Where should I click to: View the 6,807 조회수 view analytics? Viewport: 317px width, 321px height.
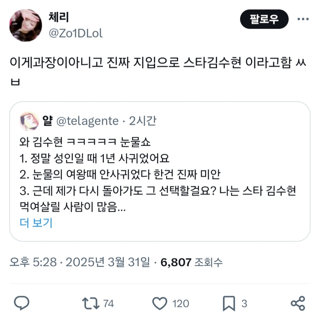[191, 262]
